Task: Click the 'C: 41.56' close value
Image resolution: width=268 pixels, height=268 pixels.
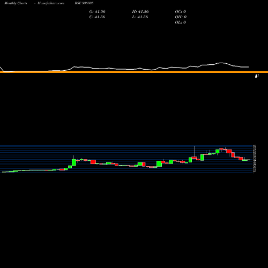Action: (x=97, y=17)
